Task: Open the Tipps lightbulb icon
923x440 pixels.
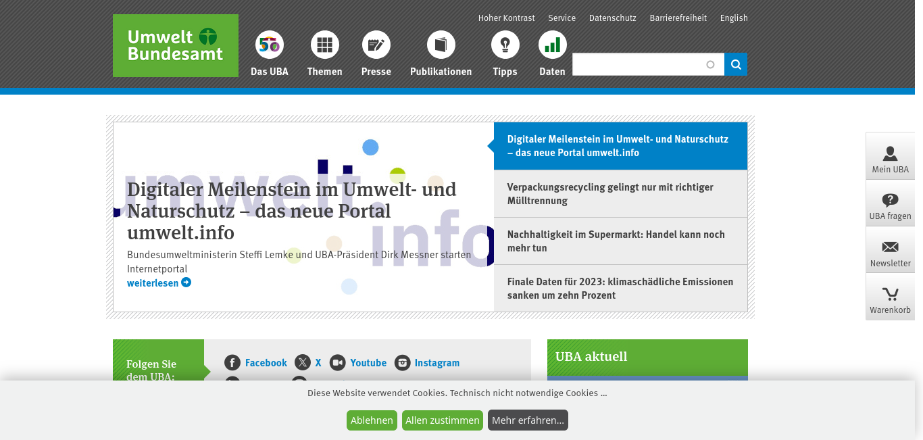Action: point(505,45)
